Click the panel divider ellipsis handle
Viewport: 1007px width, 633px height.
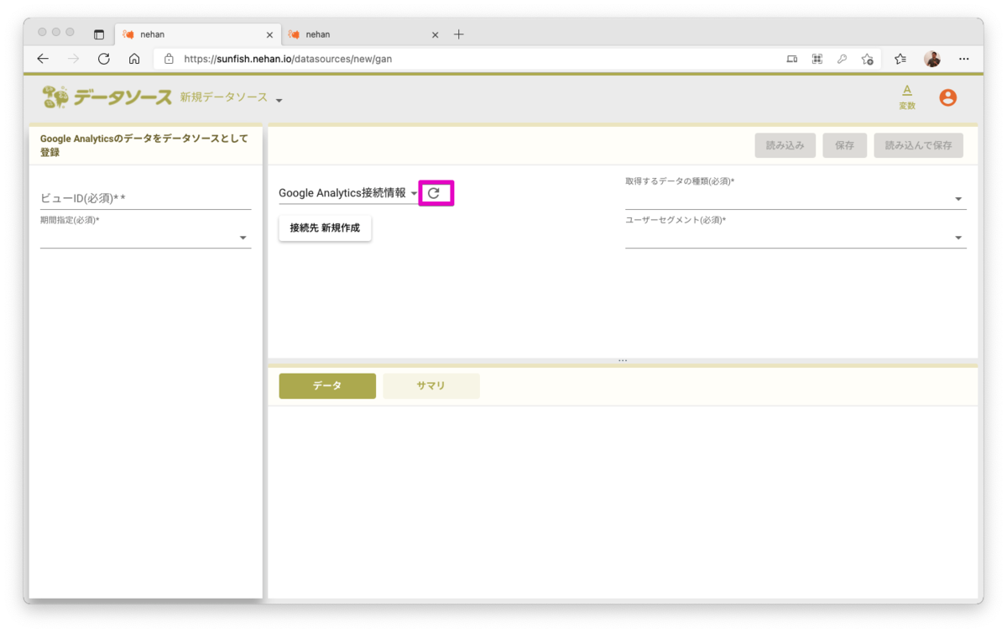click(x=623, y=358)
